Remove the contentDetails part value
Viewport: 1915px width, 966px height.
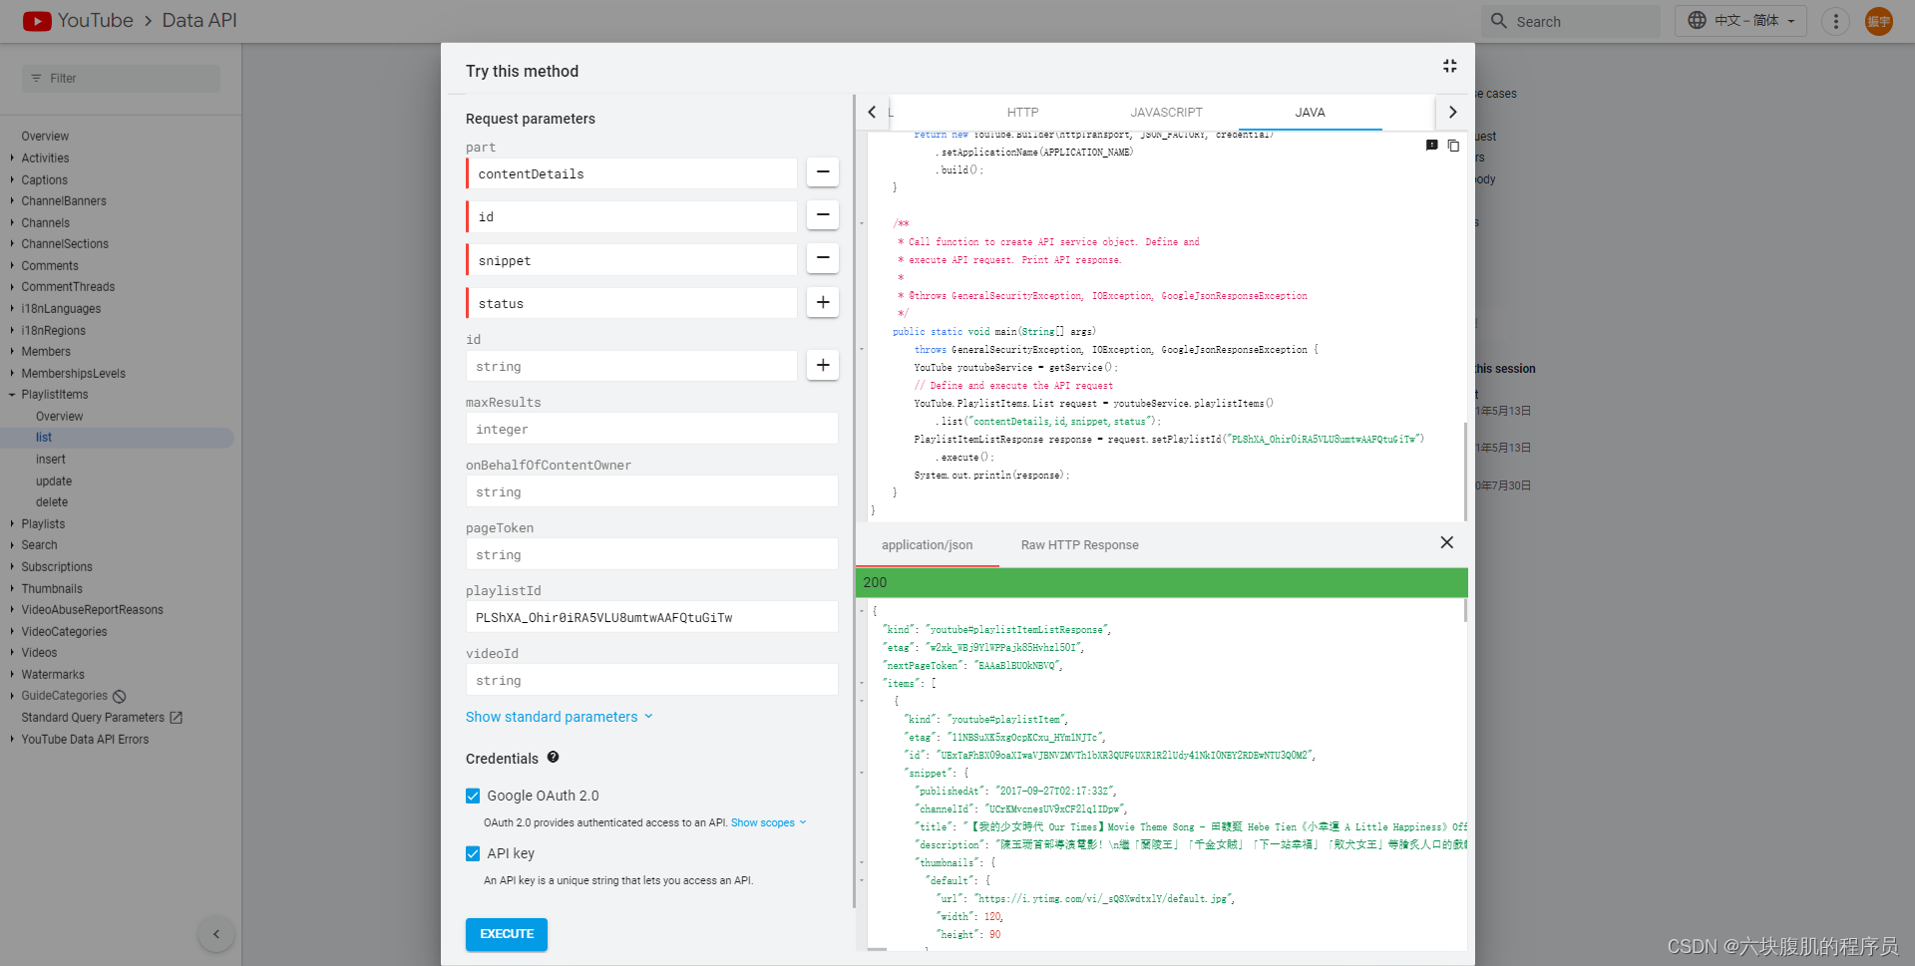(822, 172)
